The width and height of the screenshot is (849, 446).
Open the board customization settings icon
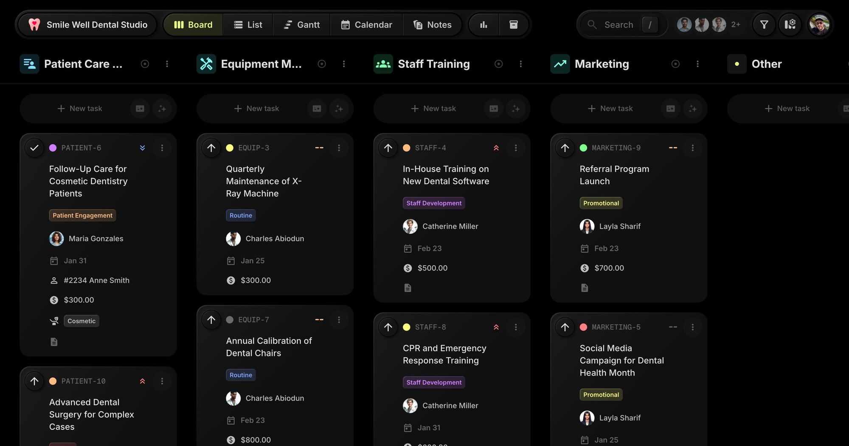tap(790, 25)
